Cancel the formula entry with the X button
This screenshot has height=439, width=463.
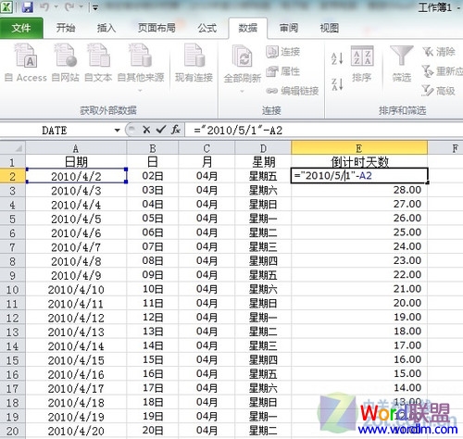click(146, 130)
